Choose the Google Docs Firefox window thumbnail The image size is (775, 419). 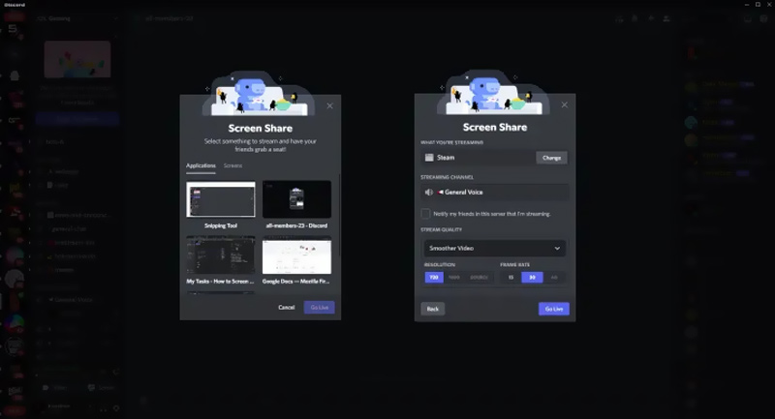pos(296,256)
